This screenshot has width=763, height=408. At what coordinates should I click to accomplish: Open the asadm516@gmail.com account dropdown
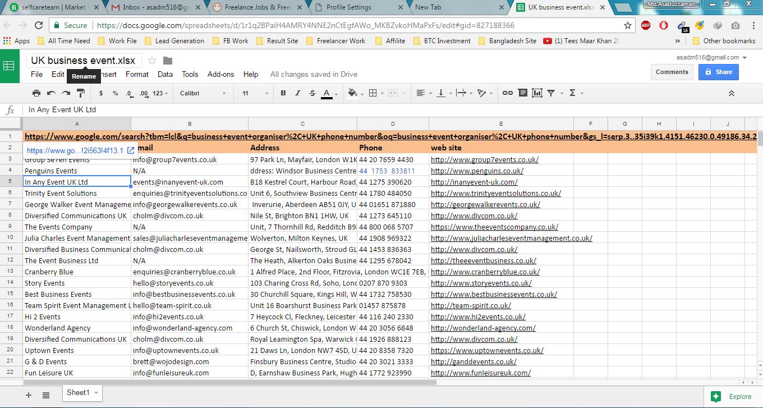711,57
